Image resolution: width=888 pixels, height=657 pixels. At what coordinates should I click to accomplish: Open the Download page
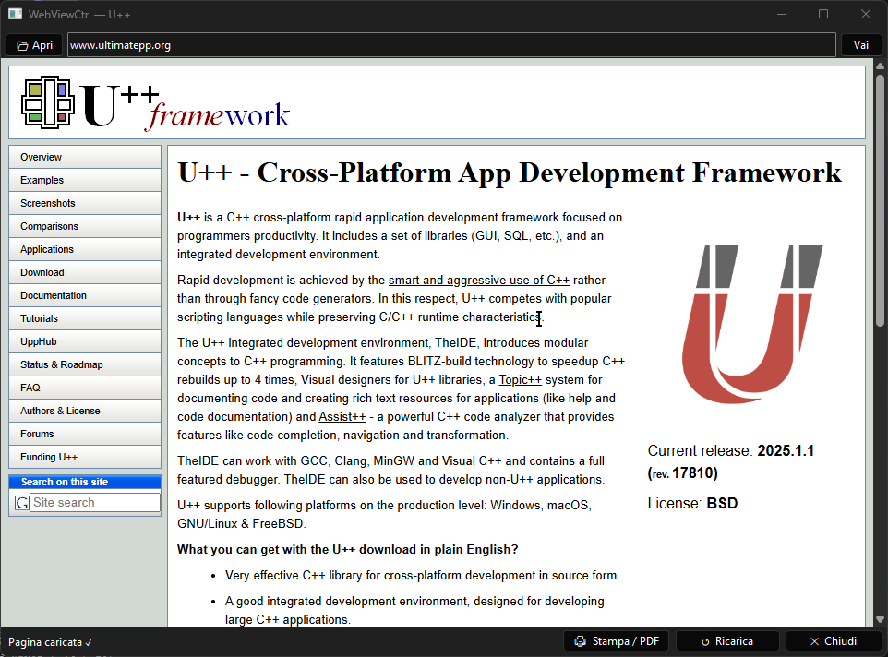pyautogui.click(x=85, y=272)
